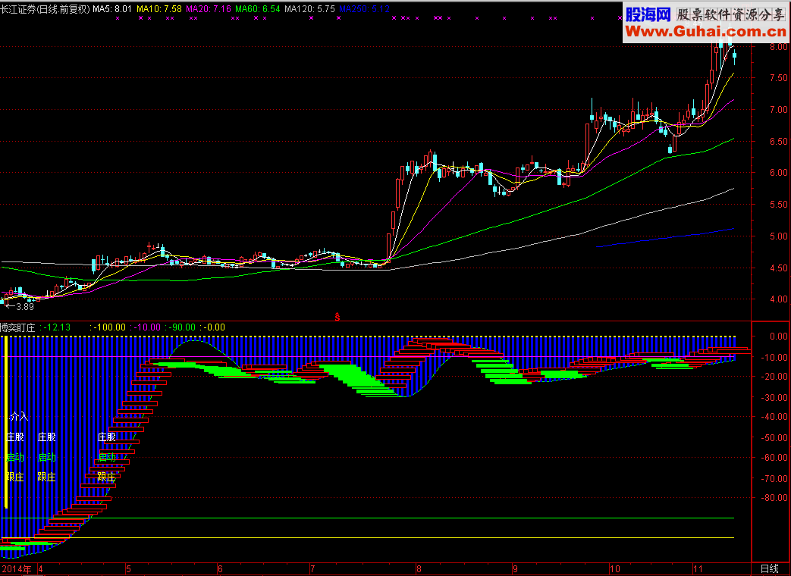Open the 日线 period selector at bottom right
Viewport: 791px width, 576px height.
pyautogui.click(x=770, y=569)
